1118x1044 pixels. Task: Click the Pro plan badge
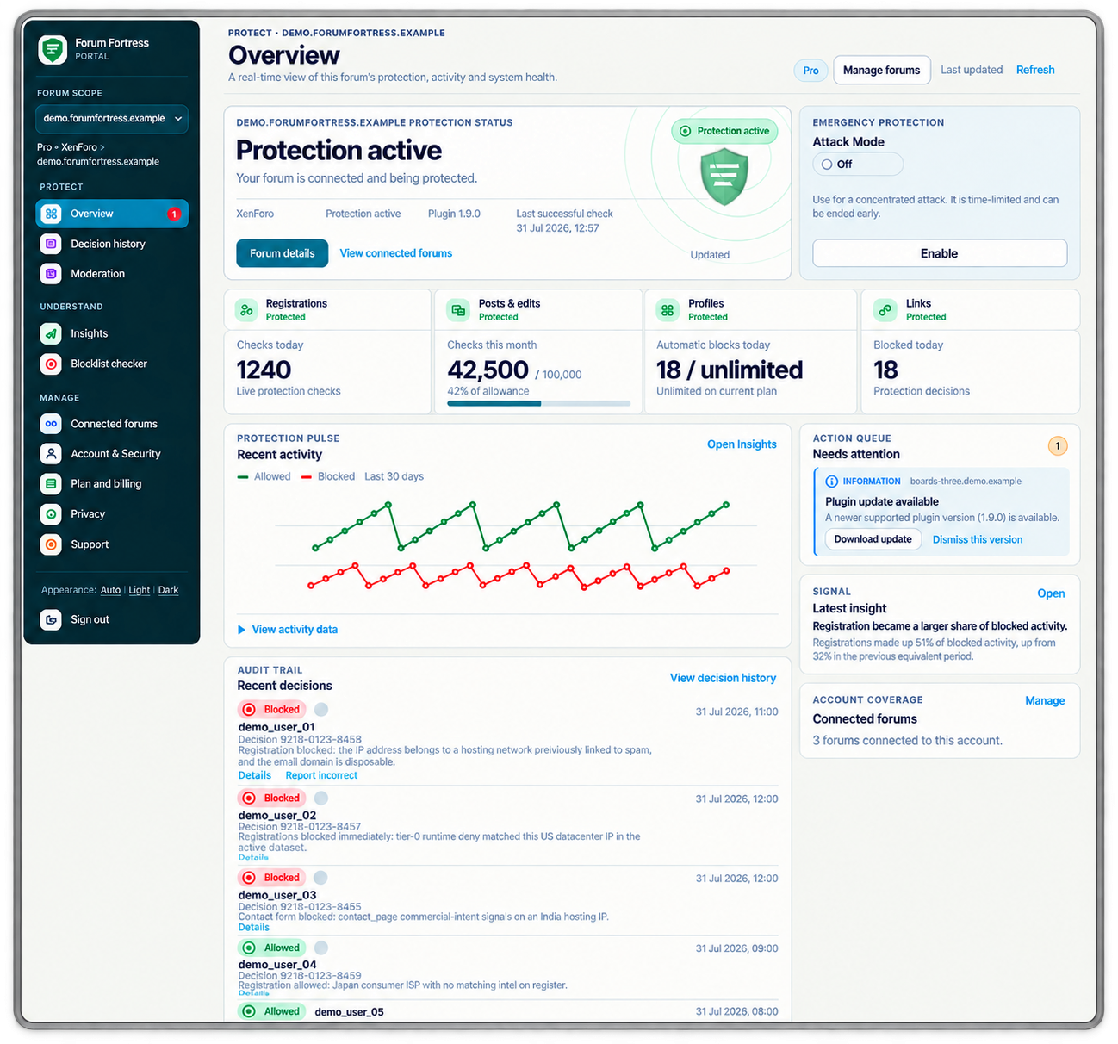pyautogui.click(x=811, y=71)
